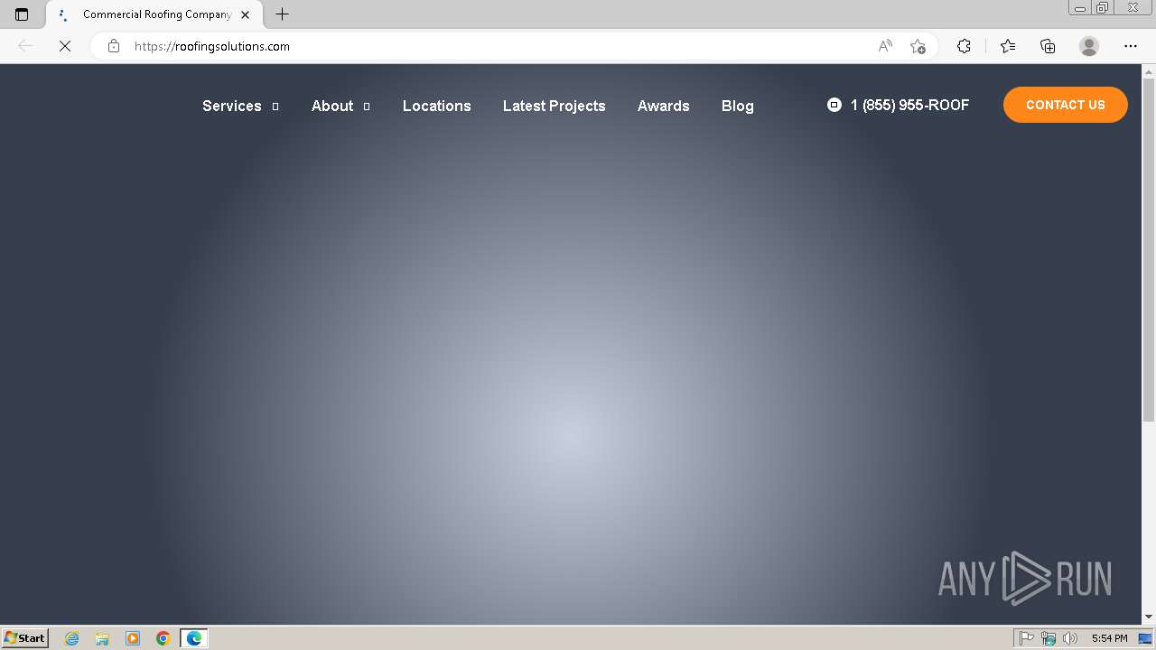Viewport: 1156px width, 650px height.
Task: Open the browser profile icon
Action: click(1089, 46)
